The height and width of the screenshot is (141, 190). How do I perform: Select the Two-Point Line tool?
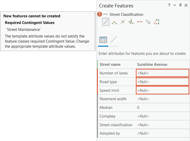tap(139, 22)
